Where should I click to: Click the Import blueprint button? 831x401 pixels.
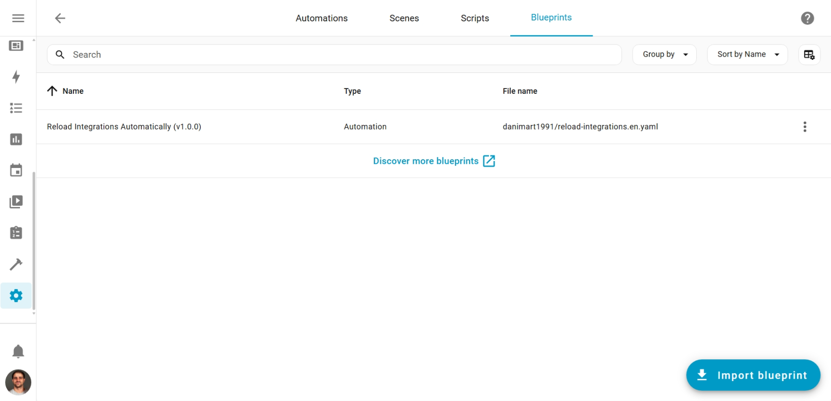click(x=753, y=375)
